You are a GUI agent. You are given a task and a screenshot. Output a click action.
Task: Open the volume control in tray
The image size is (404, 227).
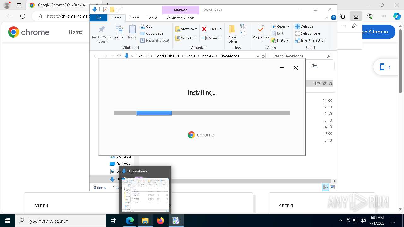point(363,221)
